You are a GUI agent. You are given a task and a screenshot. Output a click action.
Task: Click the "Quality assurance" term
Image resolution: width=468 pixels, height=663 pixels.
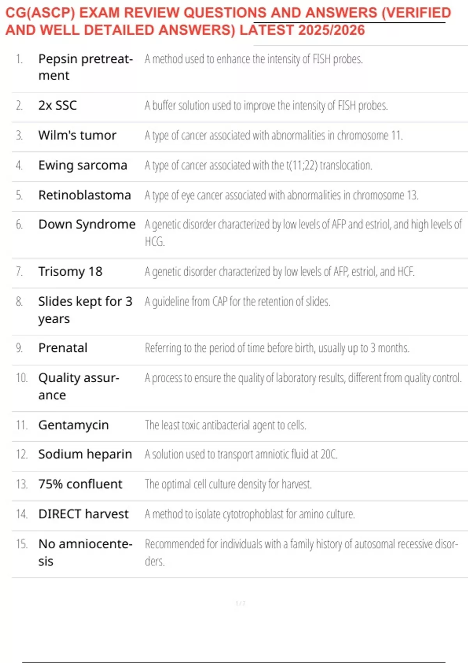(x=78, y=386)
